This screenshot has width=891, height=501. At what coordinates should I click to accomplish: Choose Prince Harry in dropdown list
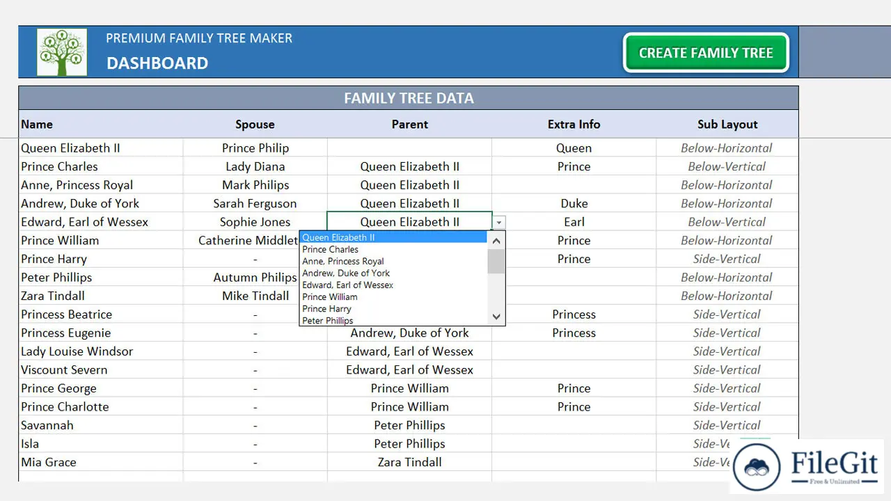(394, 308)
